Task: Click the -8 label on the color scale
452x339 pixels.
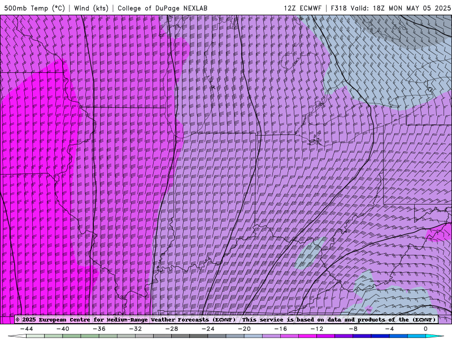Action: [x=354, y=329]
